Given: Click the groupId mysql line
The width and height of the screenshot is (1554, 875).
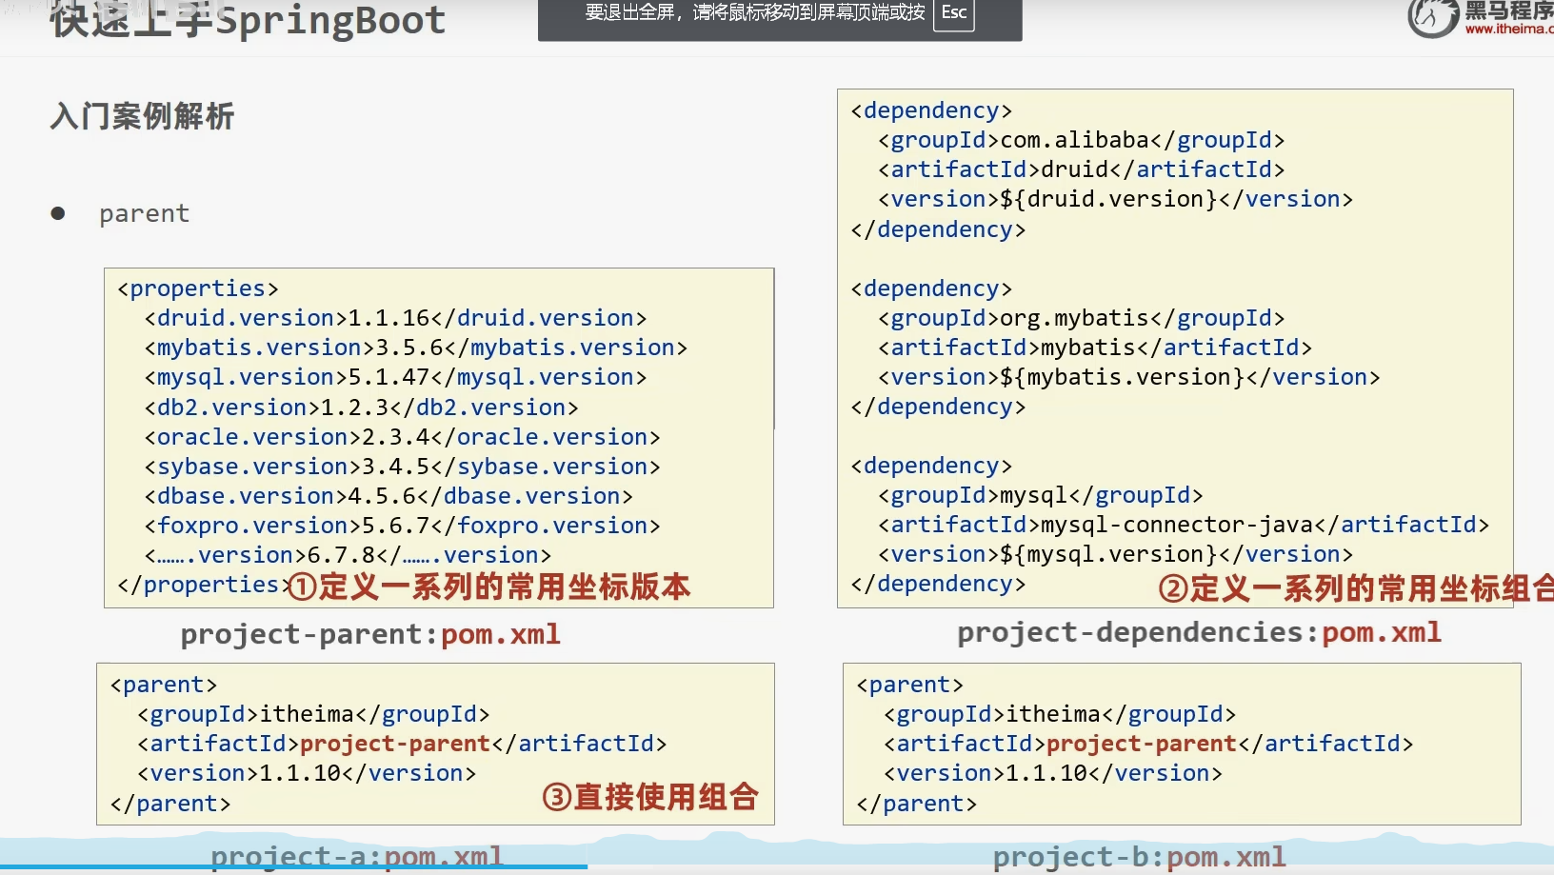Looking at the screenshot, I should (x=1041, y=495).
